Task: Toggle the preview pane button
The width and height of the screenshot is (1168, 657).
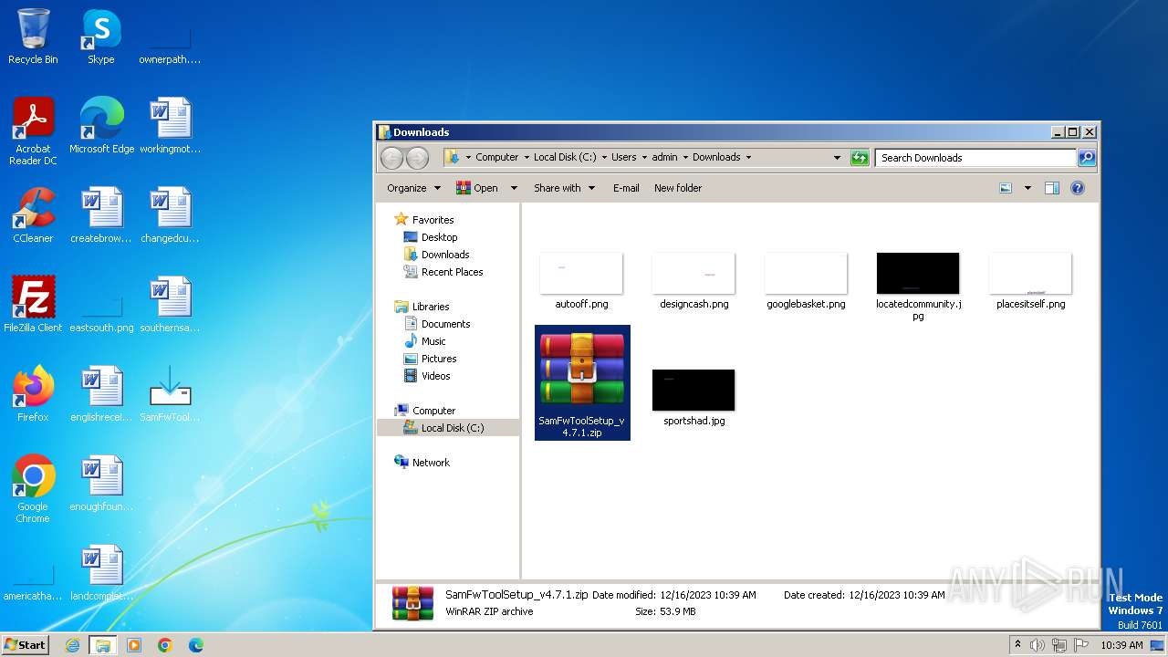Action: click(1051, 188)
